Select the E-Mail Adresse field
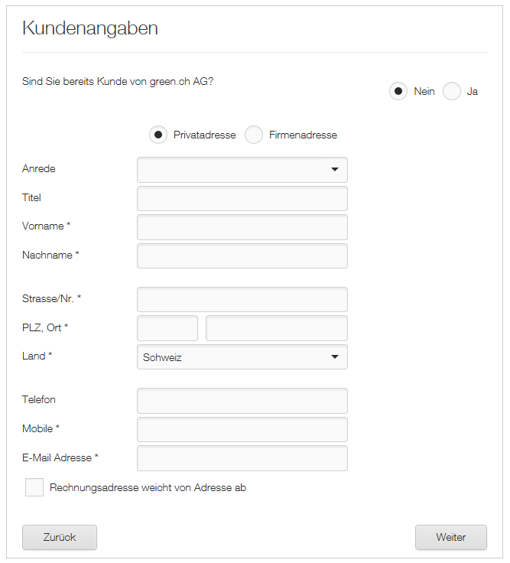This screenshot has height=563, width=510. point(242,458)
